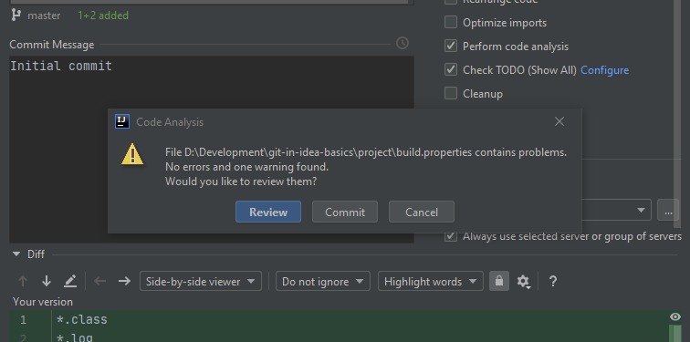
Task: Cancel the Code Analysis dialog
Action: click(421, 212)
